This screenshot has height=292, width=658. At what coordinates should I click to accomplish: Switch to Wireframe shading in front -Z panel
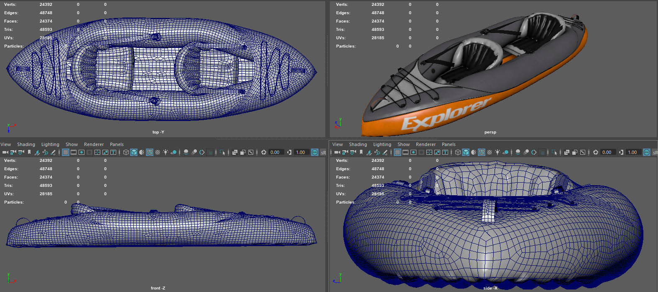coord(126,152)
